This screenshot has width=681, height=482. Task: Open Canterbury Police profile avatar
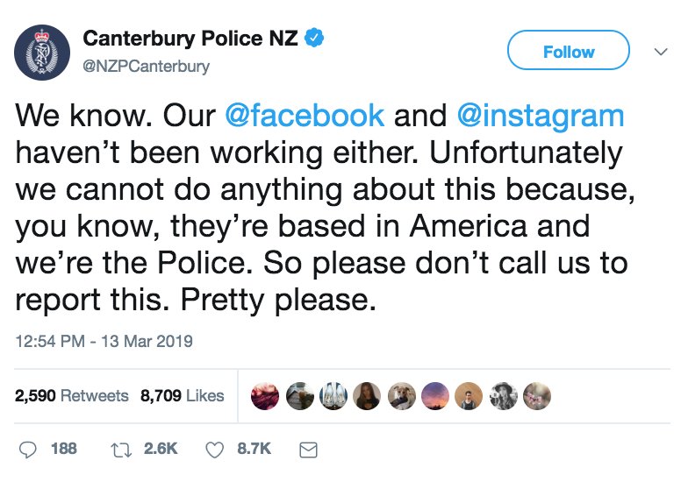click(x=42, y=54)
